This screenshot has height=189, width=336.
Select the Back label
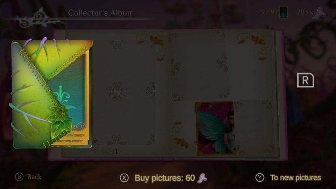click(x=34, y=177)
